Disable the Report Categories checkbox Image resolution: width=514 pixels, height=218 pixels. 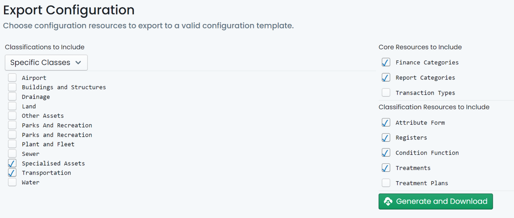click(386, 78)
